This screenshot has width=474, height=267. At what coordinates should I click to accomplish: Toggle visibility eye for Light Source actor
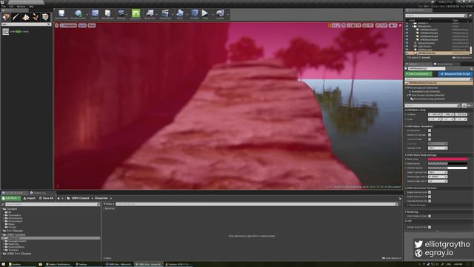tap(407, 46)
